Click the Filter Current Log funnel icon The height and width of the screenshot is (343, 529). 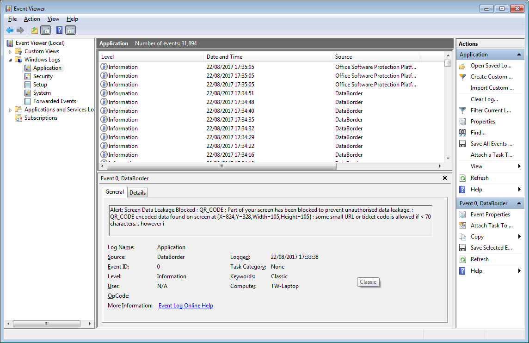462,110
